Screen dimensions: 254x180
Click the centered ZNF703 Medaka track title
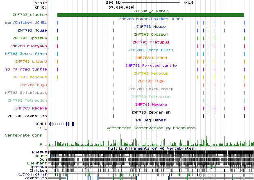150,105
